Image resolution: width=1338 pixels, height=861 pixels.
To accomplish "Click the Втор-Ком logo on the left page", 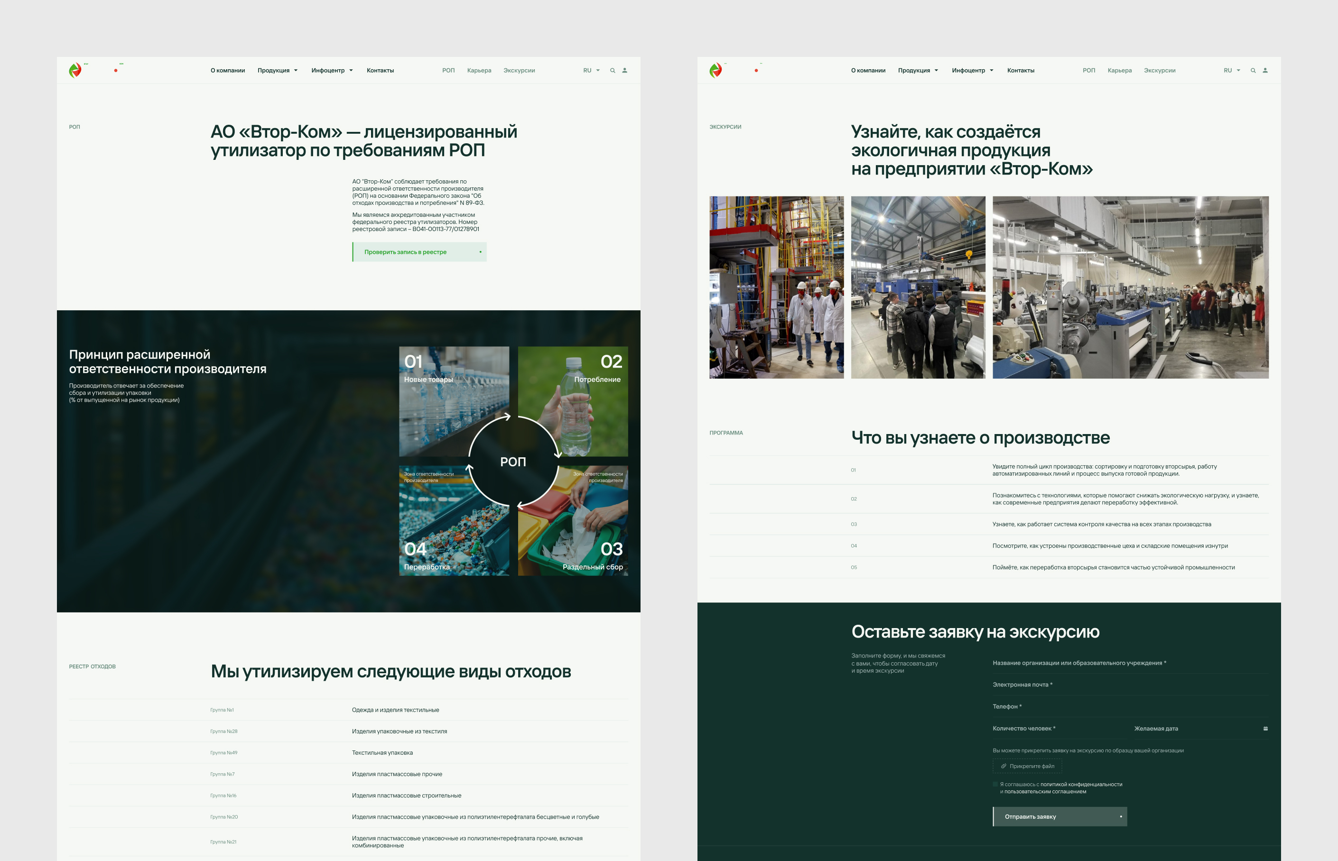I will tap(75, 70).
